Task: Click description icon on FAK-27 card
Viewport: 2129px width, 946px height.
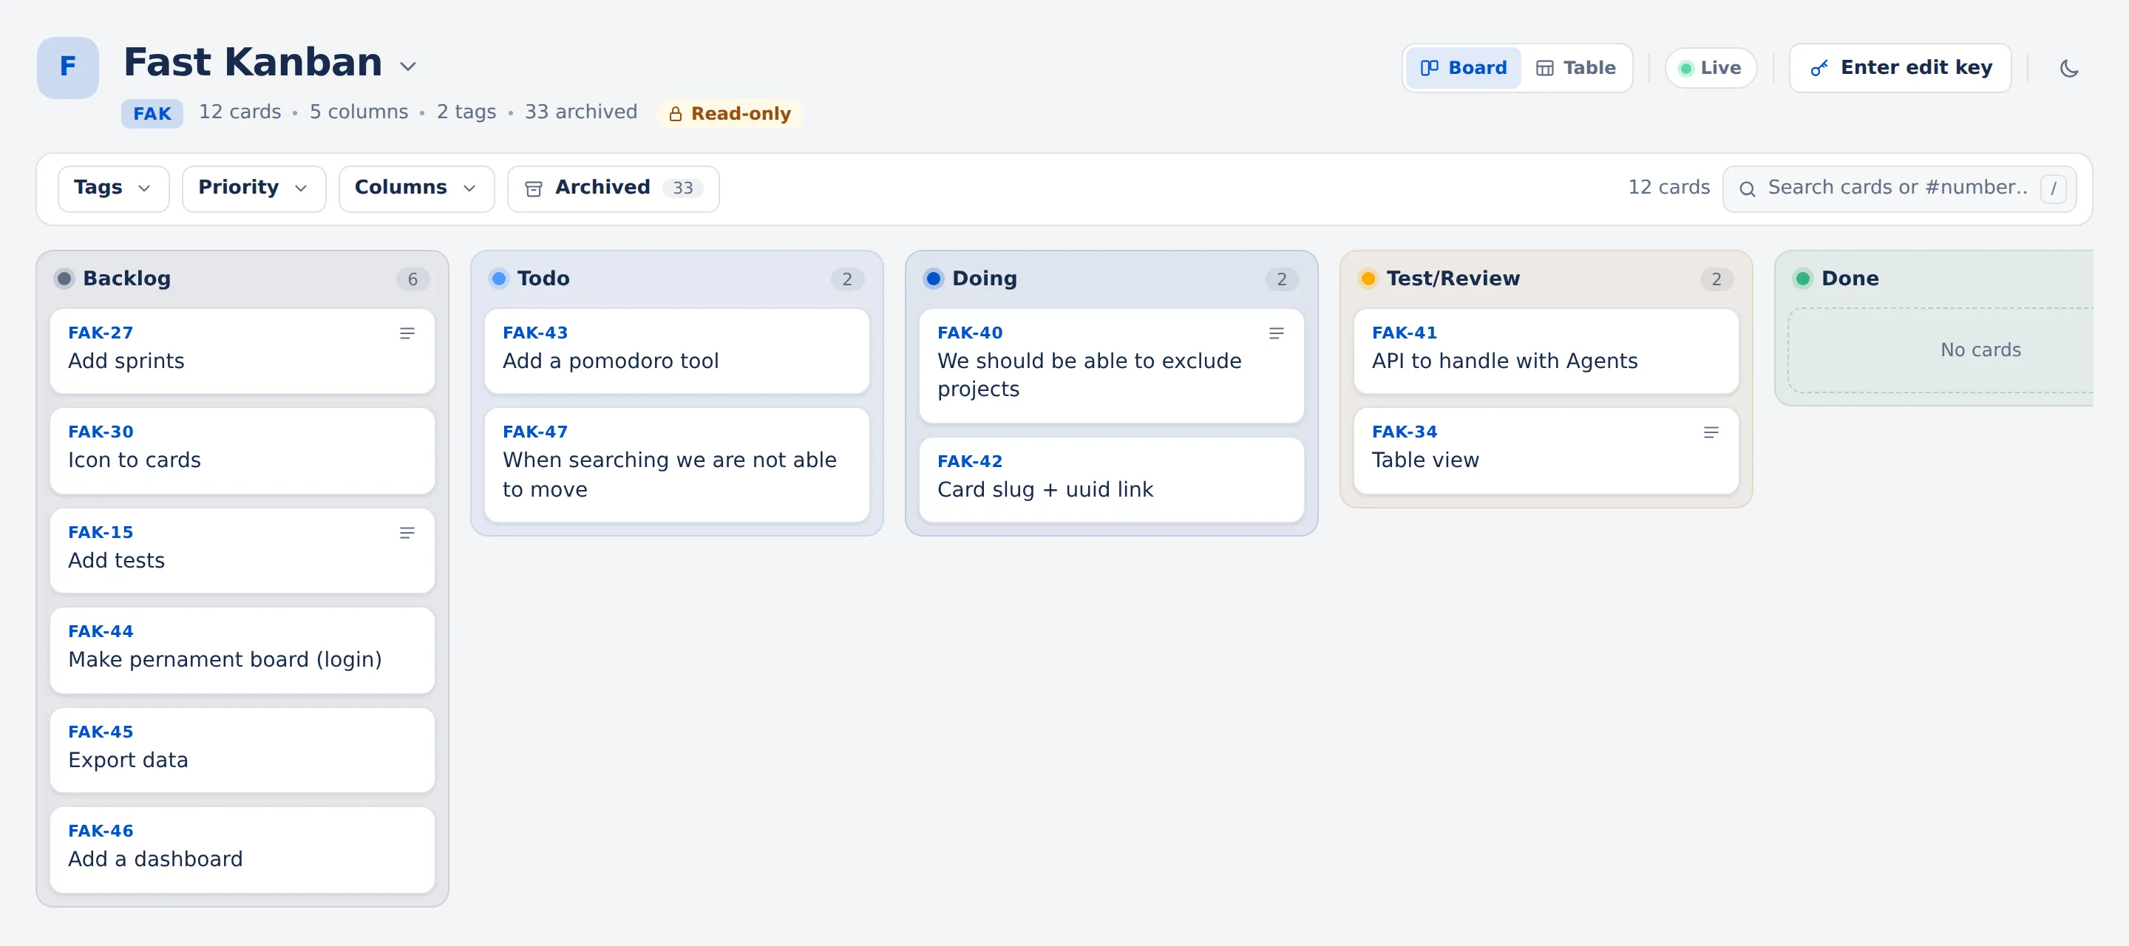Action: pyautogui.click(x=407, y=333)
